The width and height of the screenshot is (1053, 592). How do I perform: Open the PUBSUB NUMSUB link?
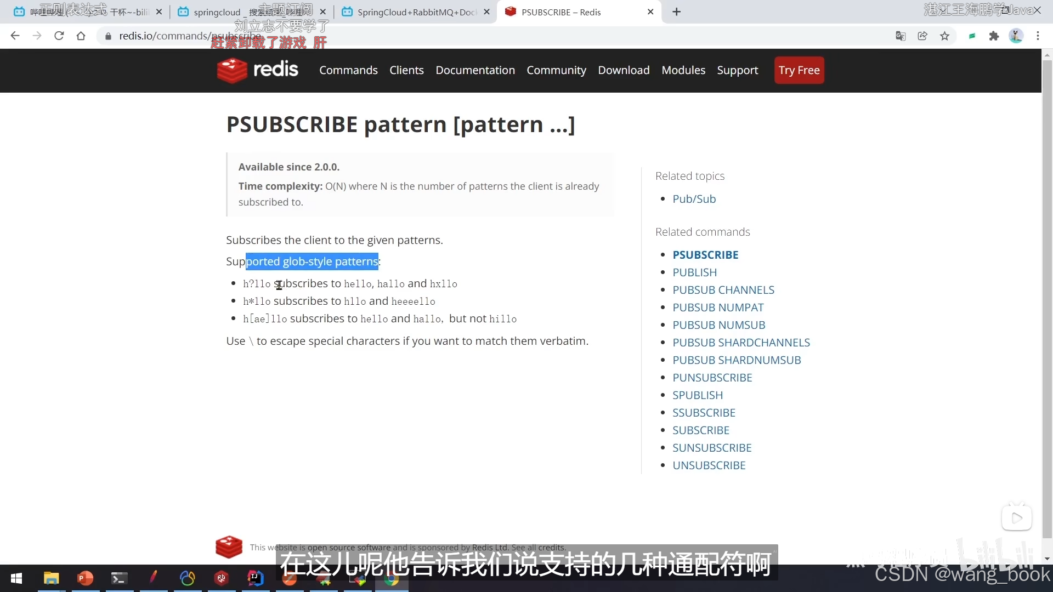point(718,325)
